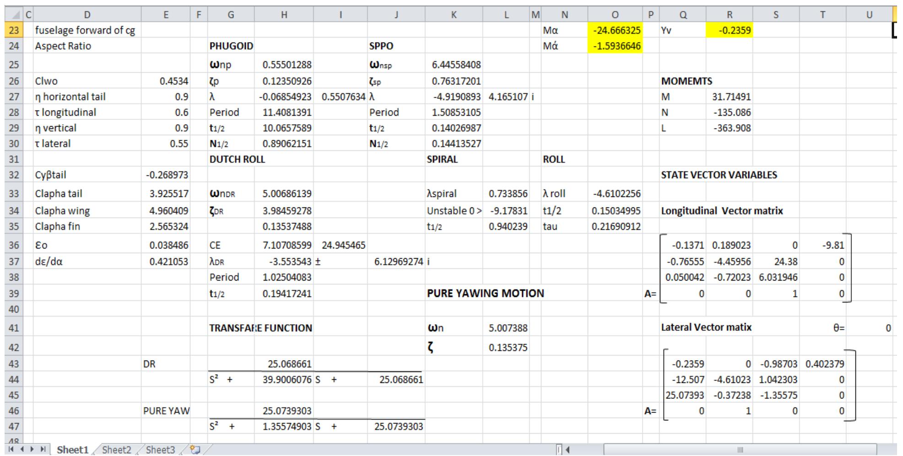Select row 47 header
The image size is (903, 456).
pos(13,426)
